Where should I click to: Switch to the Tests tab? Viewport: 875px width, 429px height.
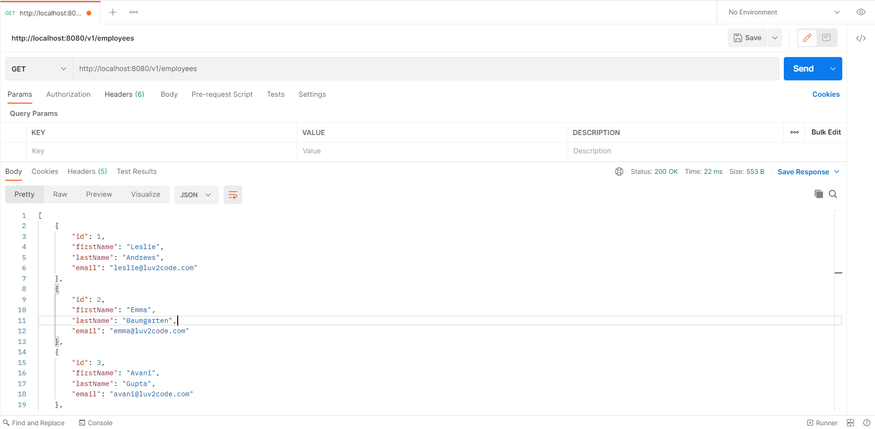(275, 94)
